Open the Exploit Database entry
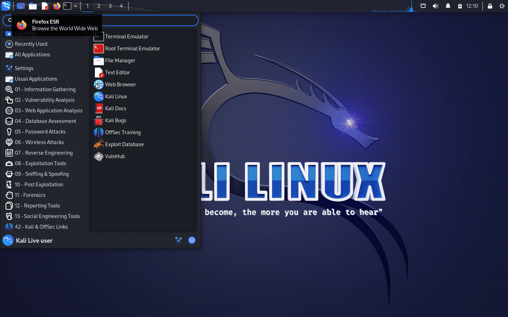 124,144
